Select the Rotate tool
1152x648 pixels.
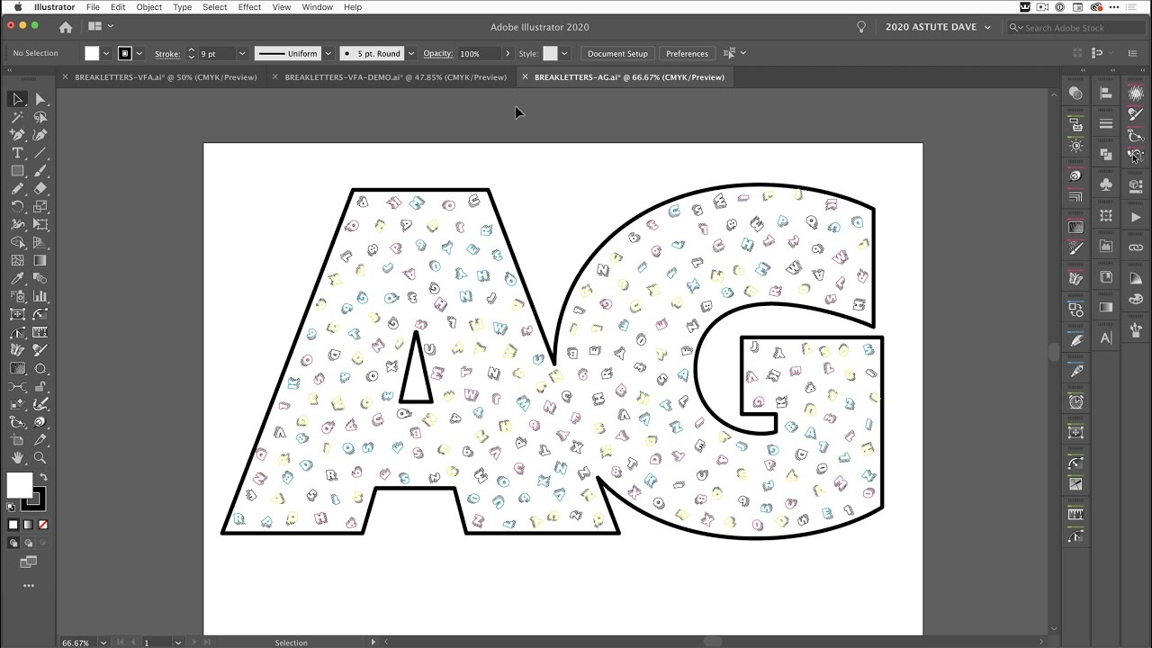pyautogui.click(x=18, y=207)
